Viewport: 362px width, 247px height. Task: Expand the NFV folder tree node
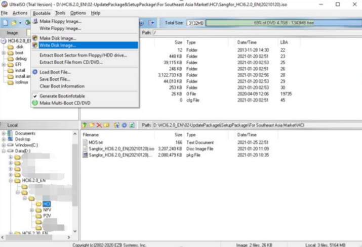coord(32,209)
